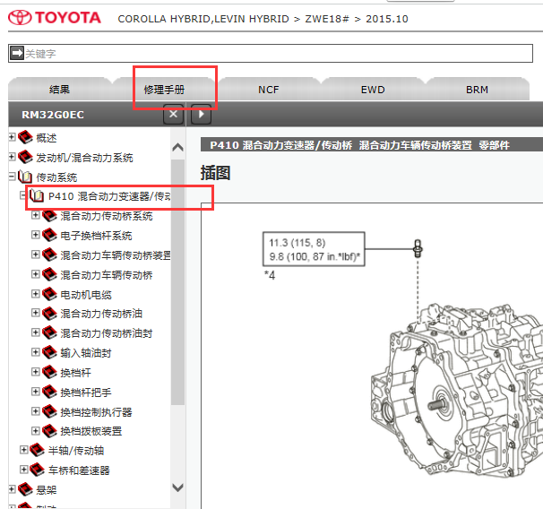Expand the 混合动力车辆传动桥装置 node
543x509 pixels.
click(35, 254)
